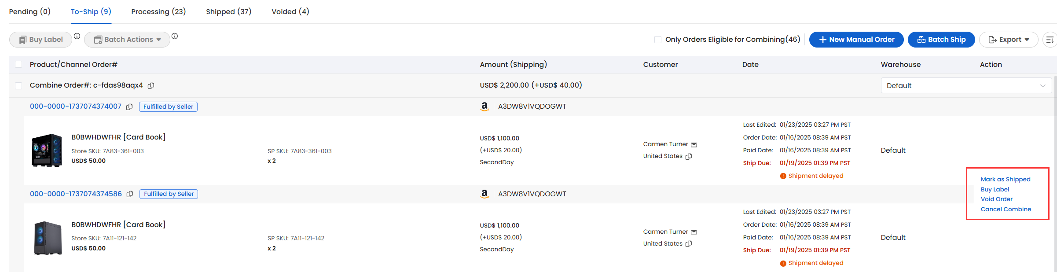
Task: Click the Mark as Shipped link
Action: click(1006, 179)
